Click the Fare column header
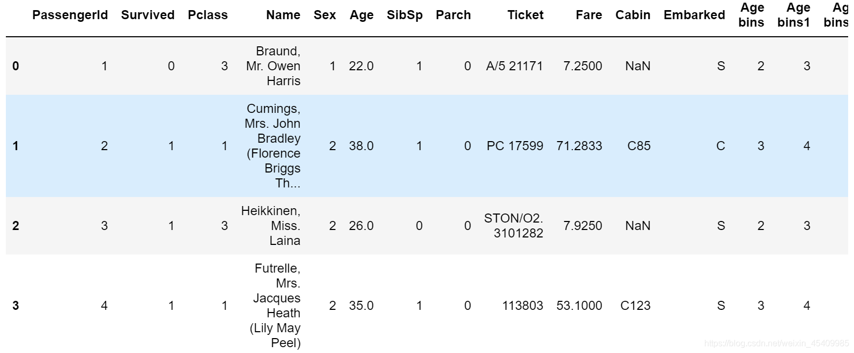The width and height of the screenshot is (854, 353). tap(588, 15)
